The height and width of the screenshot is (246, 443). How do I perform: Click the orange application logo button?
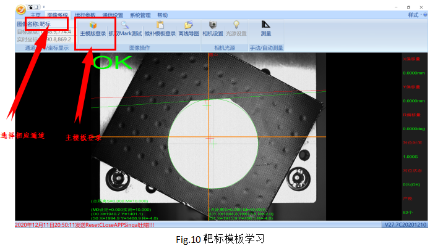(20, 9)
